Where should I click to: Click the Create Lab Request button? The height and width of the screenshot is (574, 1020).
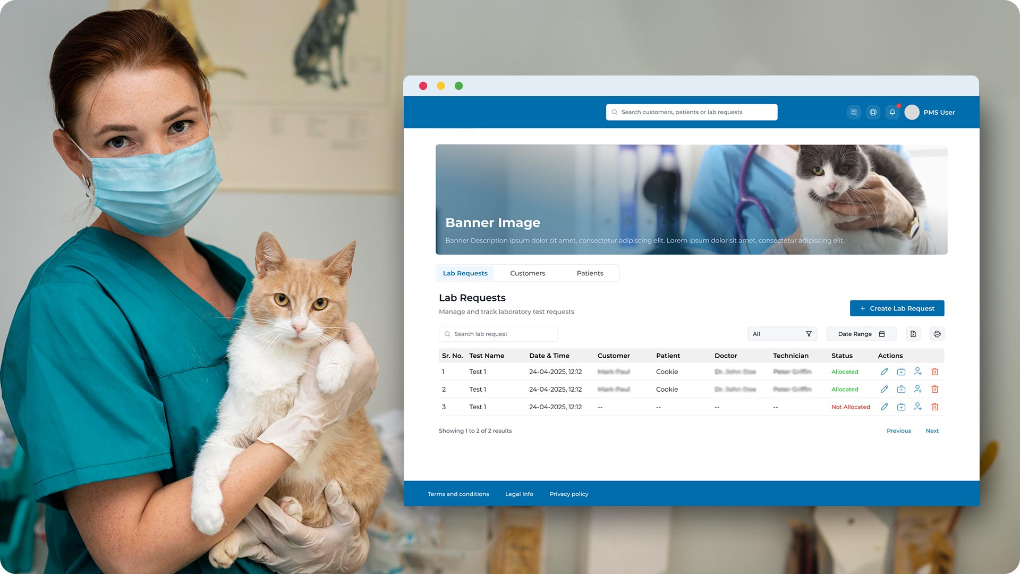click(x=897, y=308)
